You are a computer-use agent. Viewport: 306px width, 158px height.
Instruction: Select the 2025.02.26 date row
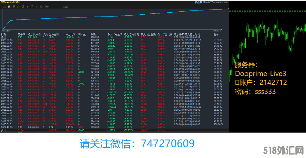(115, 72)
